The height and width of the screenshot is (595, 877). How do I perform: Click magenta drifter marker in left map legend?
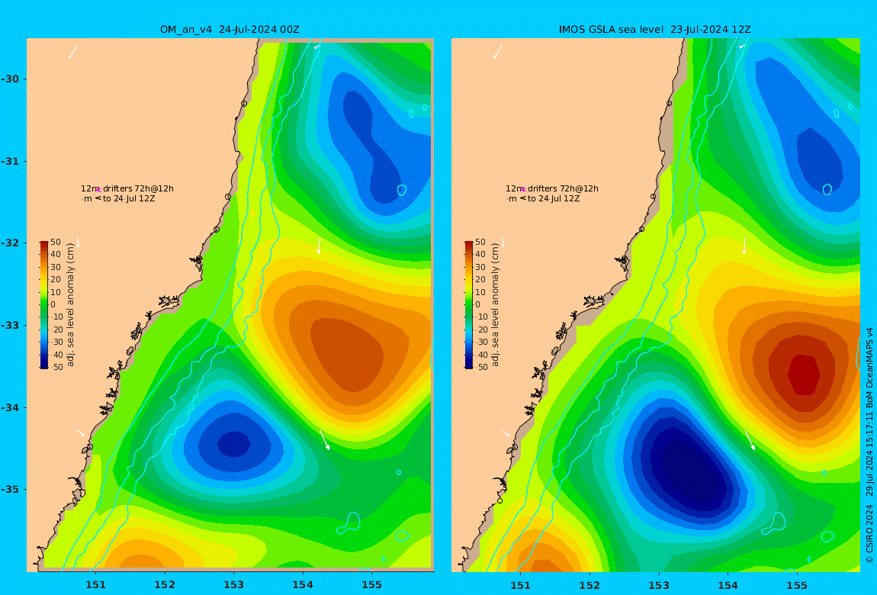[x=98, y=190]
